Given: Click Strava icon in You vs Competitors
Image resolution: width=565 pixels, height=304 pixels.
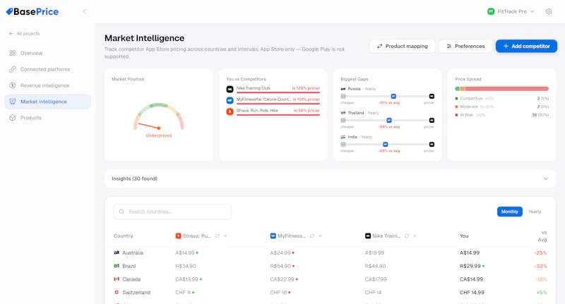Looking at the screenshot, I should [230, 111].
